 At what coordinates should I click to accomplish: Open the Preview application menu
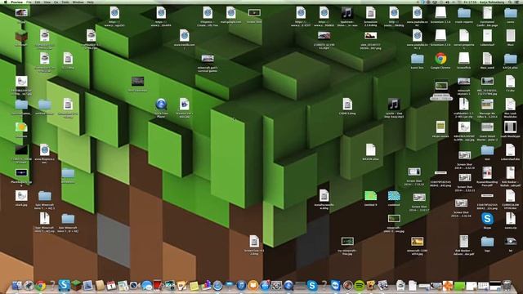coord(16,2)
